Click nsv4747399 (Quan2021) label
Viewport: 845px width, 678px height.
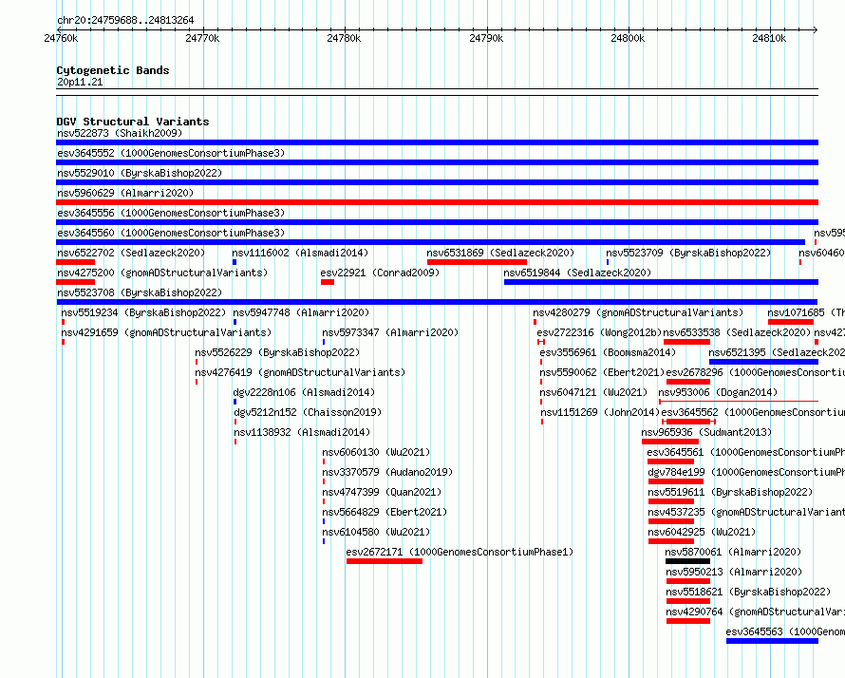[x=382, y=492]
